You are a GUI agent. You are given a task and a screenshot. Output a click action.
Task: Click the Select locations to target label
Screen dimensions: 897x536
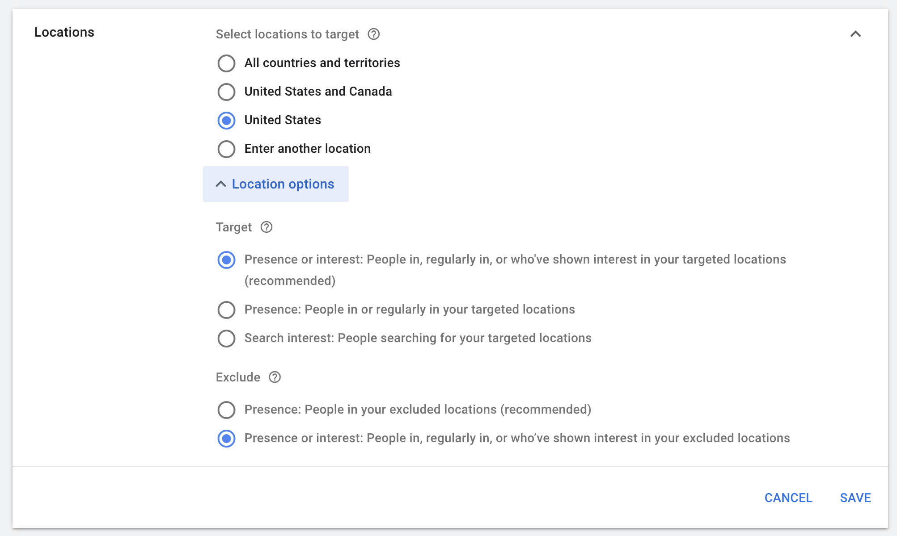click(288, 34)
